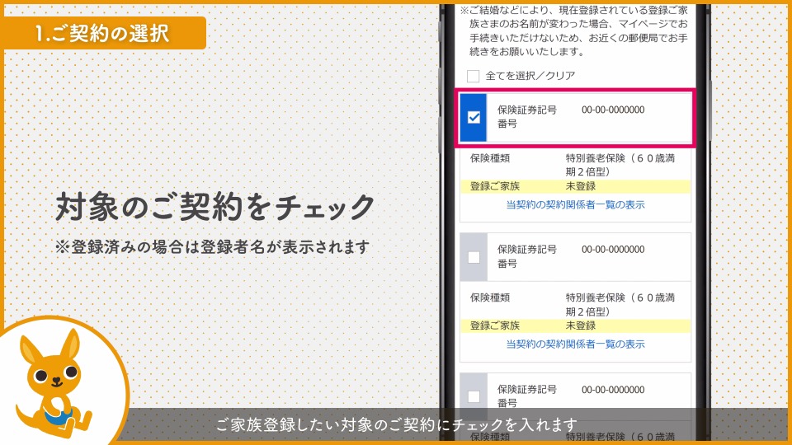Viewport: 792px width, 445px height.
Task: Click the bottom subtitle caption text
Action: (396, 424)
